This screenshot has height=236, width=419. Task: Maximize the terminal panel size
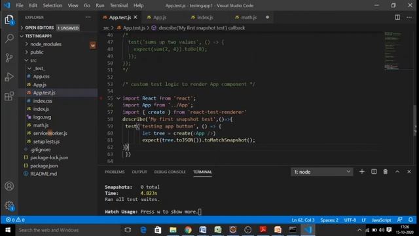397,172
